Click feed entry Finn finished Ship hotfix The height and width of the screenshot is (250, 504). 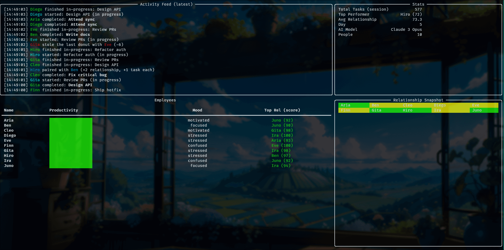coord(62,90)
